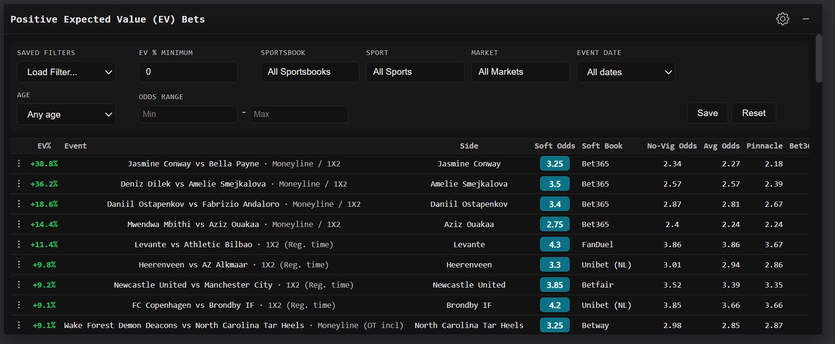Open row menu for Deniz Dilek bet
This screenshot has width=835, height=344.
(19, 183)
